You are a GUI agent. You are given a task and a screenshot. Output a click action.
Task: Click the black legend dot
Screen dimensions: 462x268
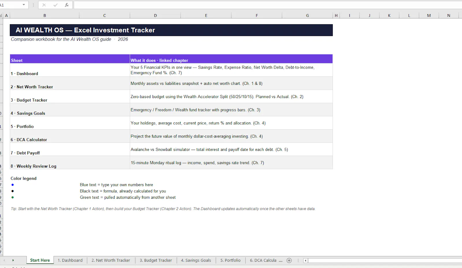[x=12, y=191]
